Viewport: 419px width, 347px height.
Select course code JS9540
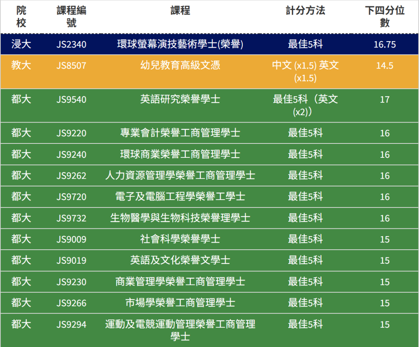click(x=71, y=100)
